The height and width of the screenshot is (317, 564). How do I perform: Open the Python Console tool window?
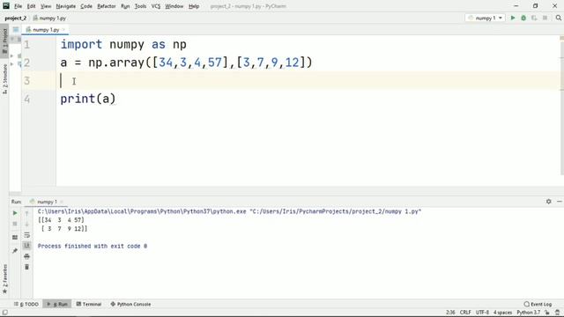[x=130, y=304]
